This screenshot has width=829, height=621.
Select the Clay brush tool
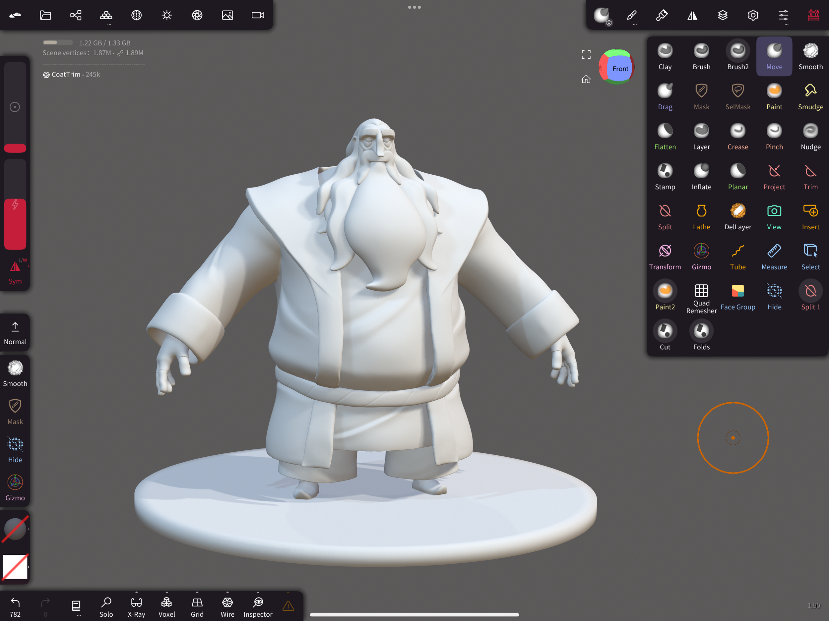click(665, 56)
